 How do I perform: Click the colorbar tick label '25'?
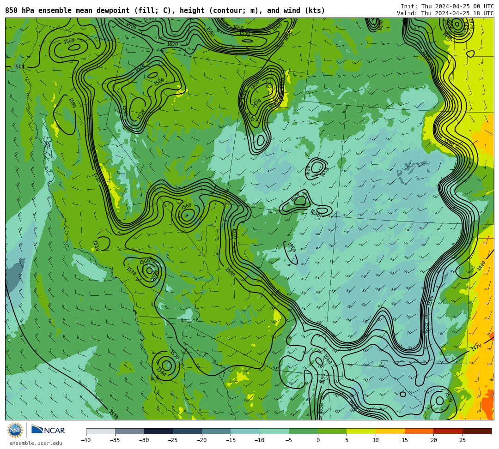(x=462, y=440)
